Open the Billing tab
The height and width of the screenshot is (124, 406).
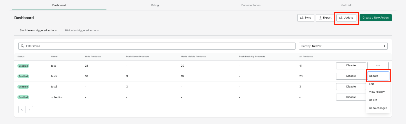pyautogui.click(x=155, y=5)
